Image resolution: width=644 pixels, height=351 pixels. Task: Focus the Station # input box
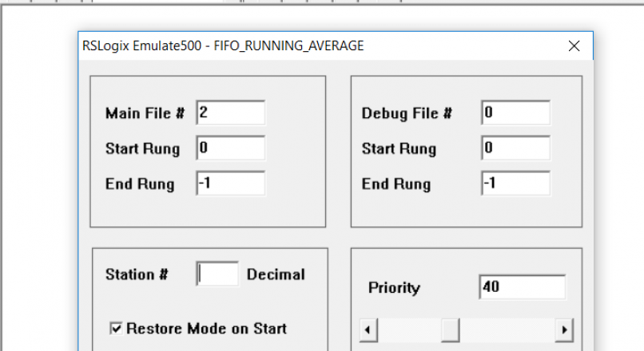(x=217, y=274)
